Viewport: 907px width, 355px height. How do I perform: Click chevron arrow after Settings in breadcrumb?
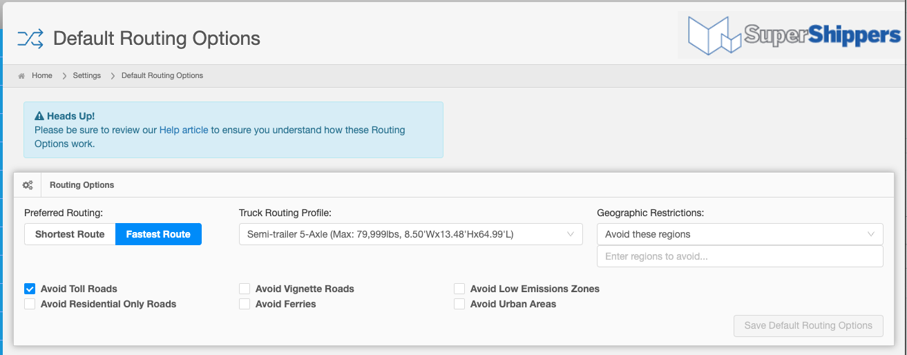(x=112, y=76)
